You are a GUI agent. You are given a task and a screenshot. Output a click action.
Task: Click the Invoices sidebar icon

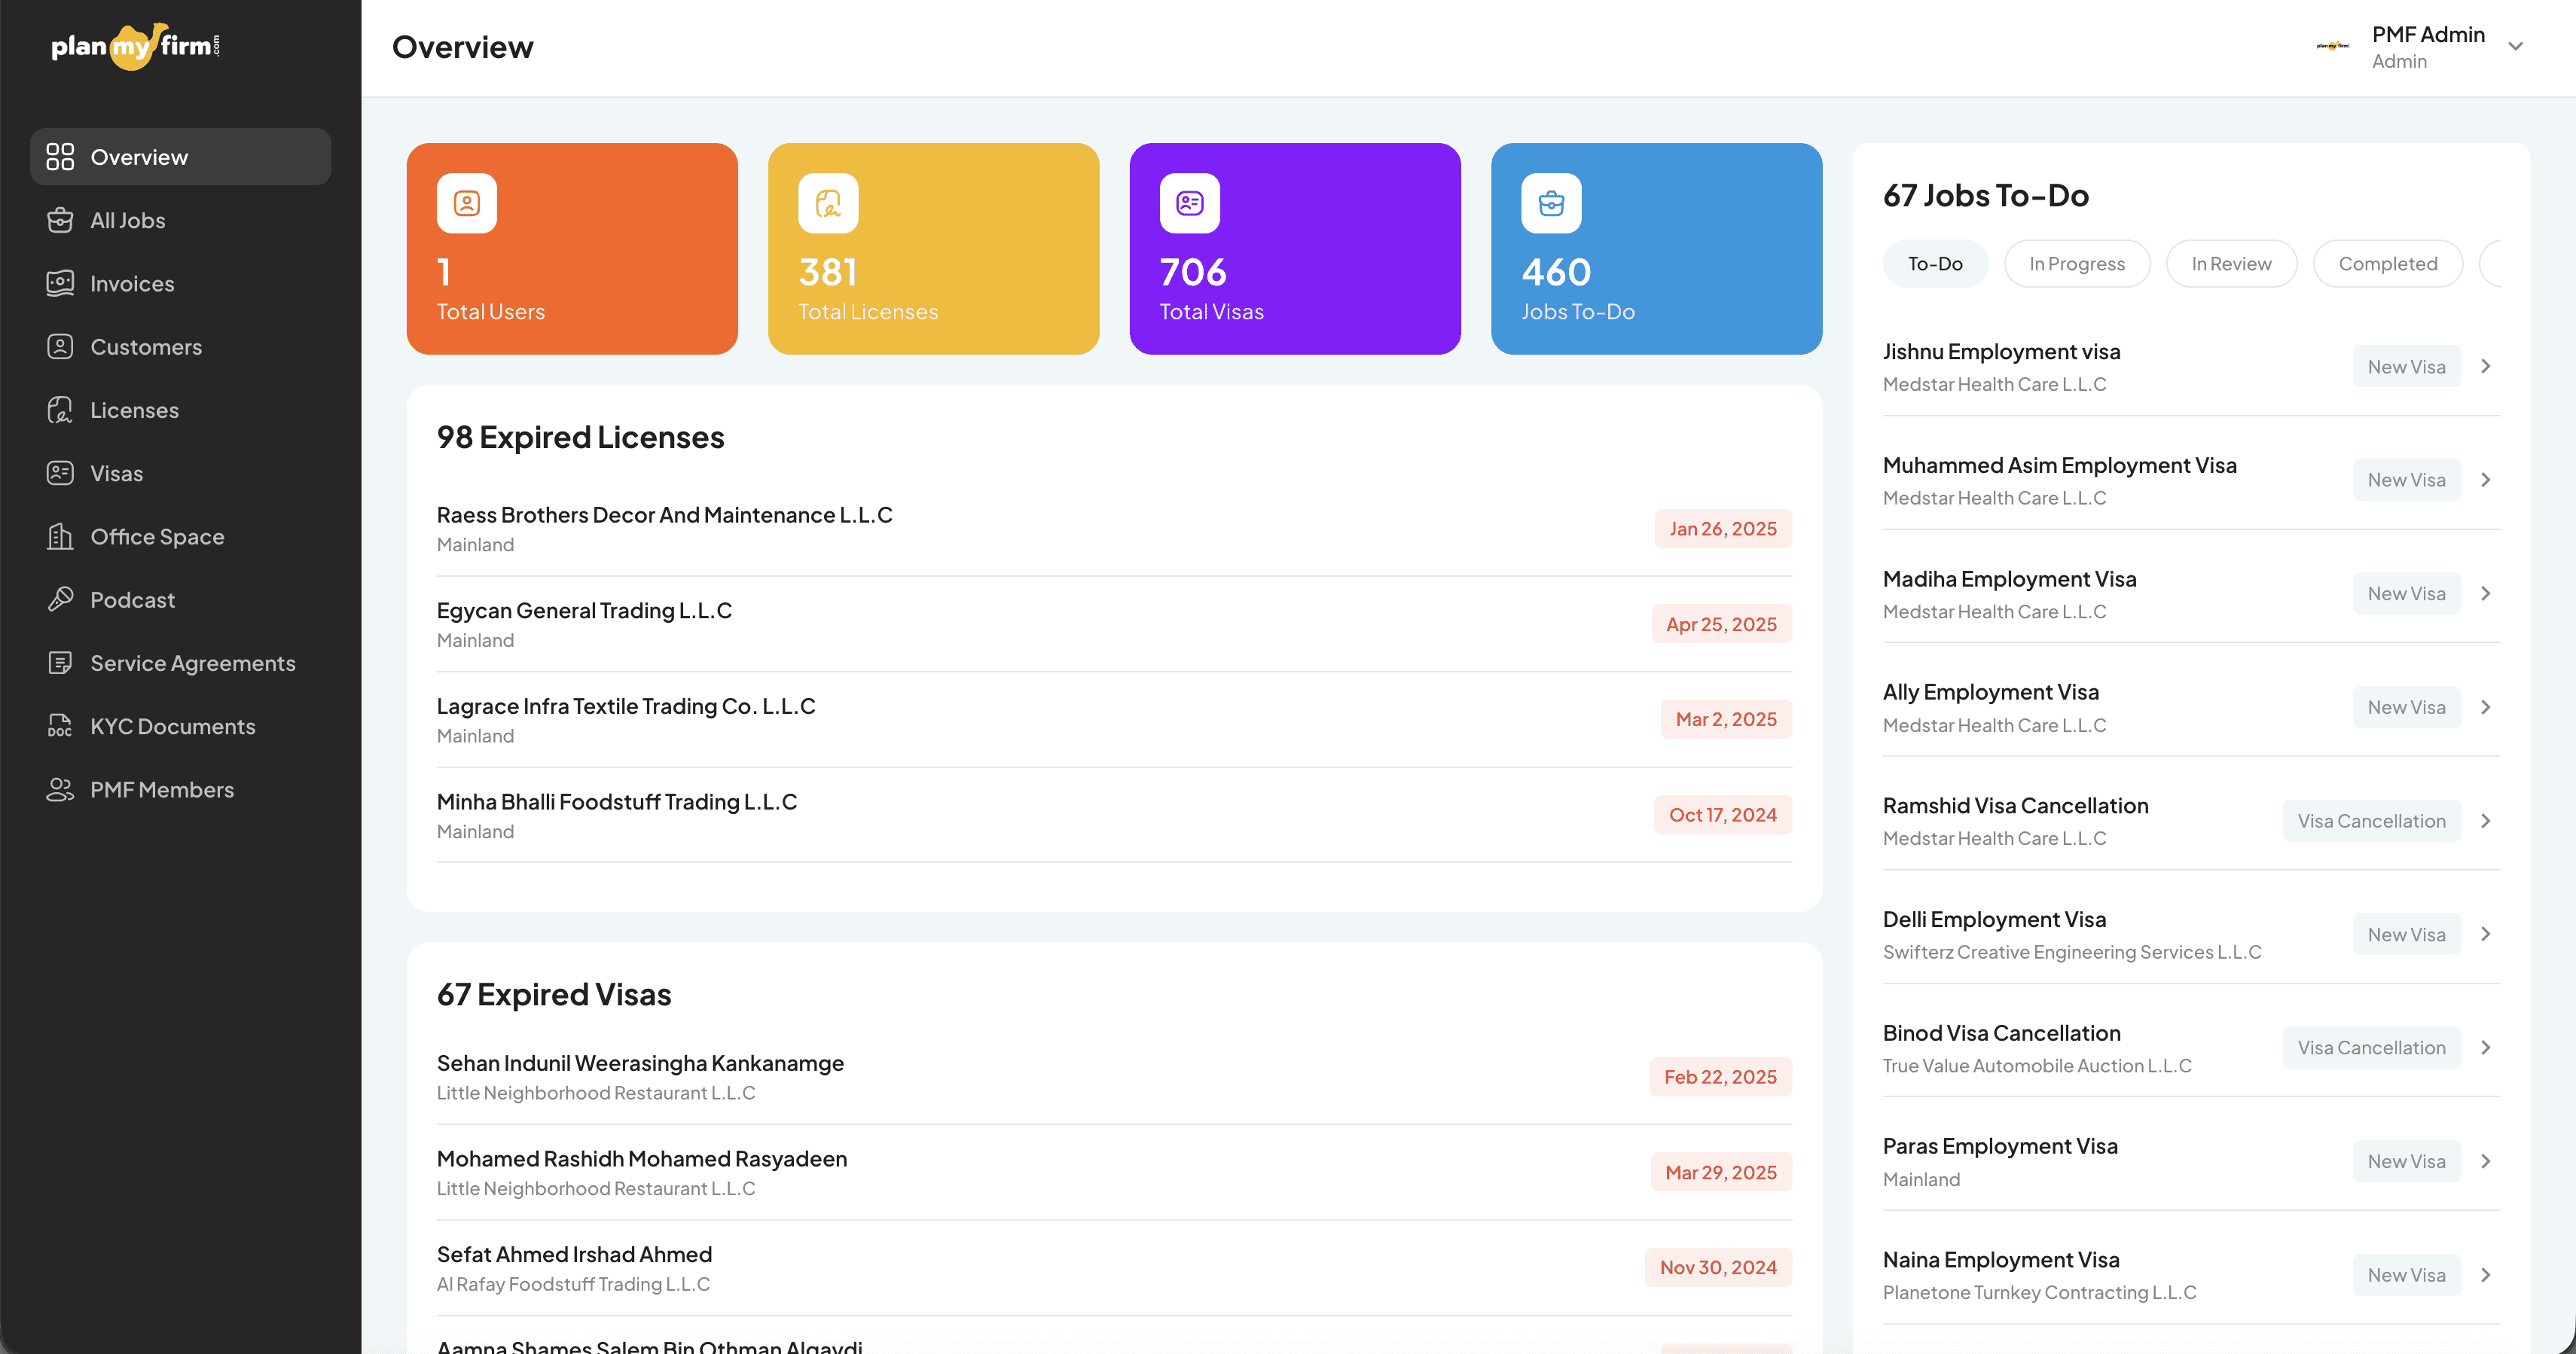(x=60, y=283)
